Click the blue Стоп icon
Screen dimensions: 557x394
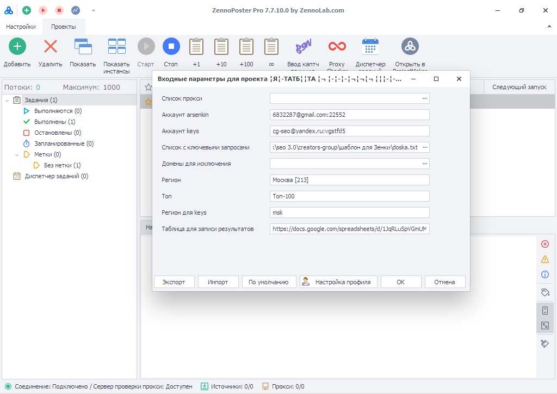point(171,46)
